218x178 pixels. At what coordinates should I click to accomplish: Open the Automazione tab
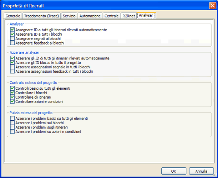pos(90,16)
